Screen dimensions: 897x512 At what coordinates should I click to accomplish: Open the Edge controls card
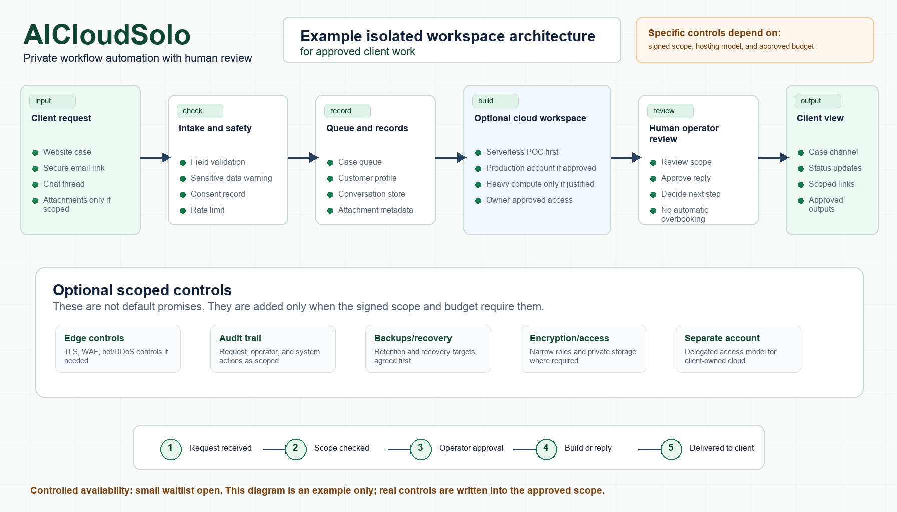[x=118, y=349]
